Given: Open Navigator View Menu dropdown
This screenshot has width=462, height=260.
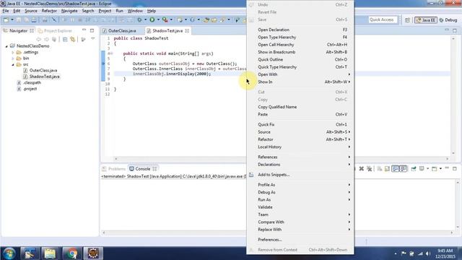Looking at the screenshot, I should coord(93,39).
